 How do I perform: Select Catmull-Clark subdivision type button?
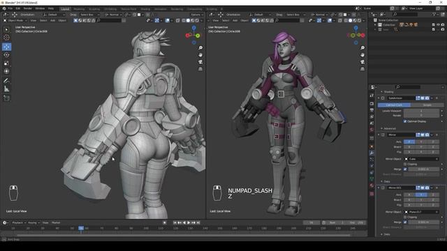(394, 105)
